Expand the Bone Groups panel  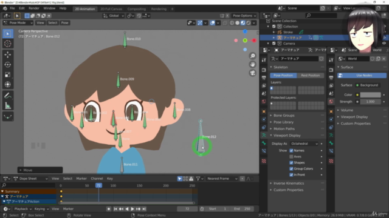[284, 116]
